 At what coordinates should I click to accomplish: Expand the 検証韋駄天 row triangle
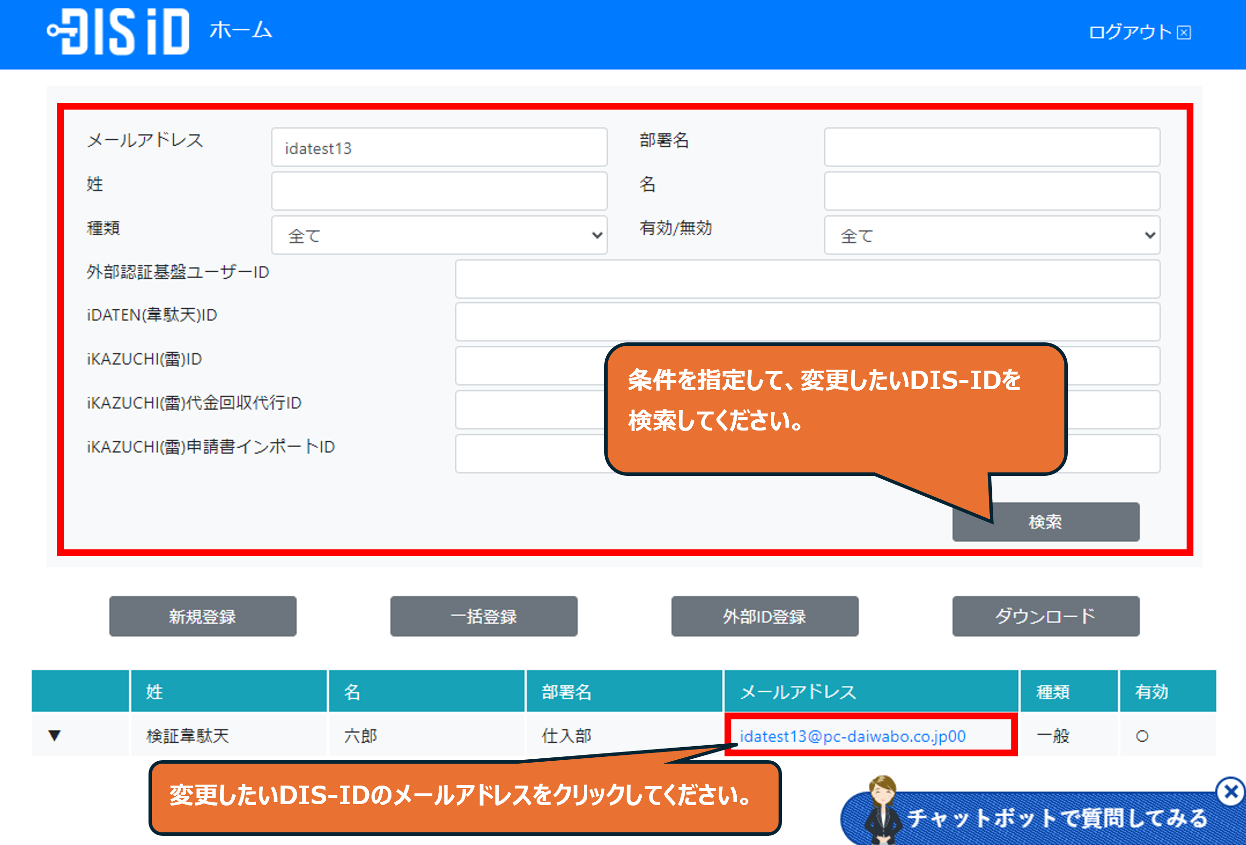pyautogui.click(x=54, y=735)
